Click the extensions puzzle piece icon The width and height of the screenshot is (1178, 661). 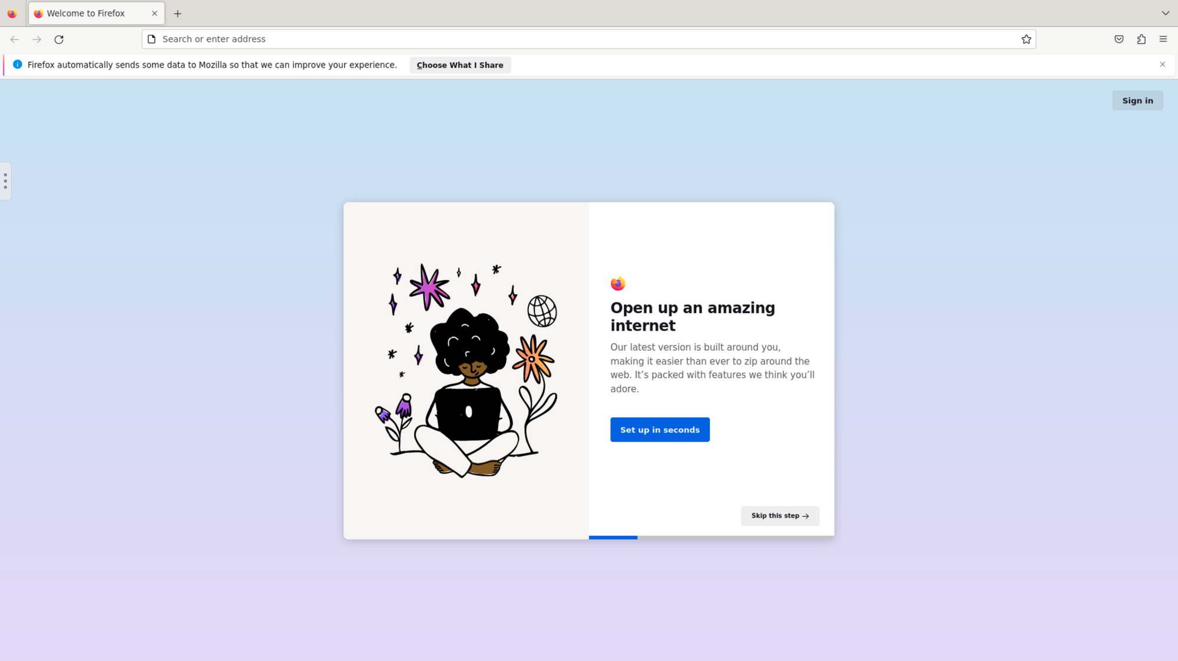1141,39
